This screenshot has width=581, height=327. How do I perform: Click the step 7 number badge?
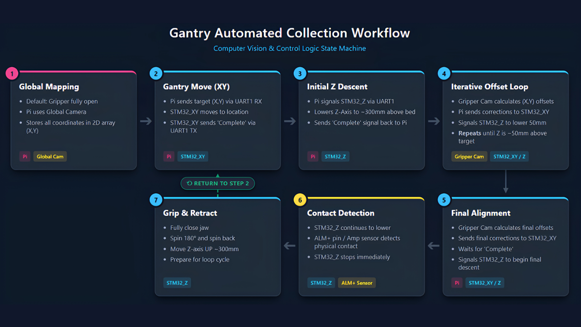tap(156, 200)
